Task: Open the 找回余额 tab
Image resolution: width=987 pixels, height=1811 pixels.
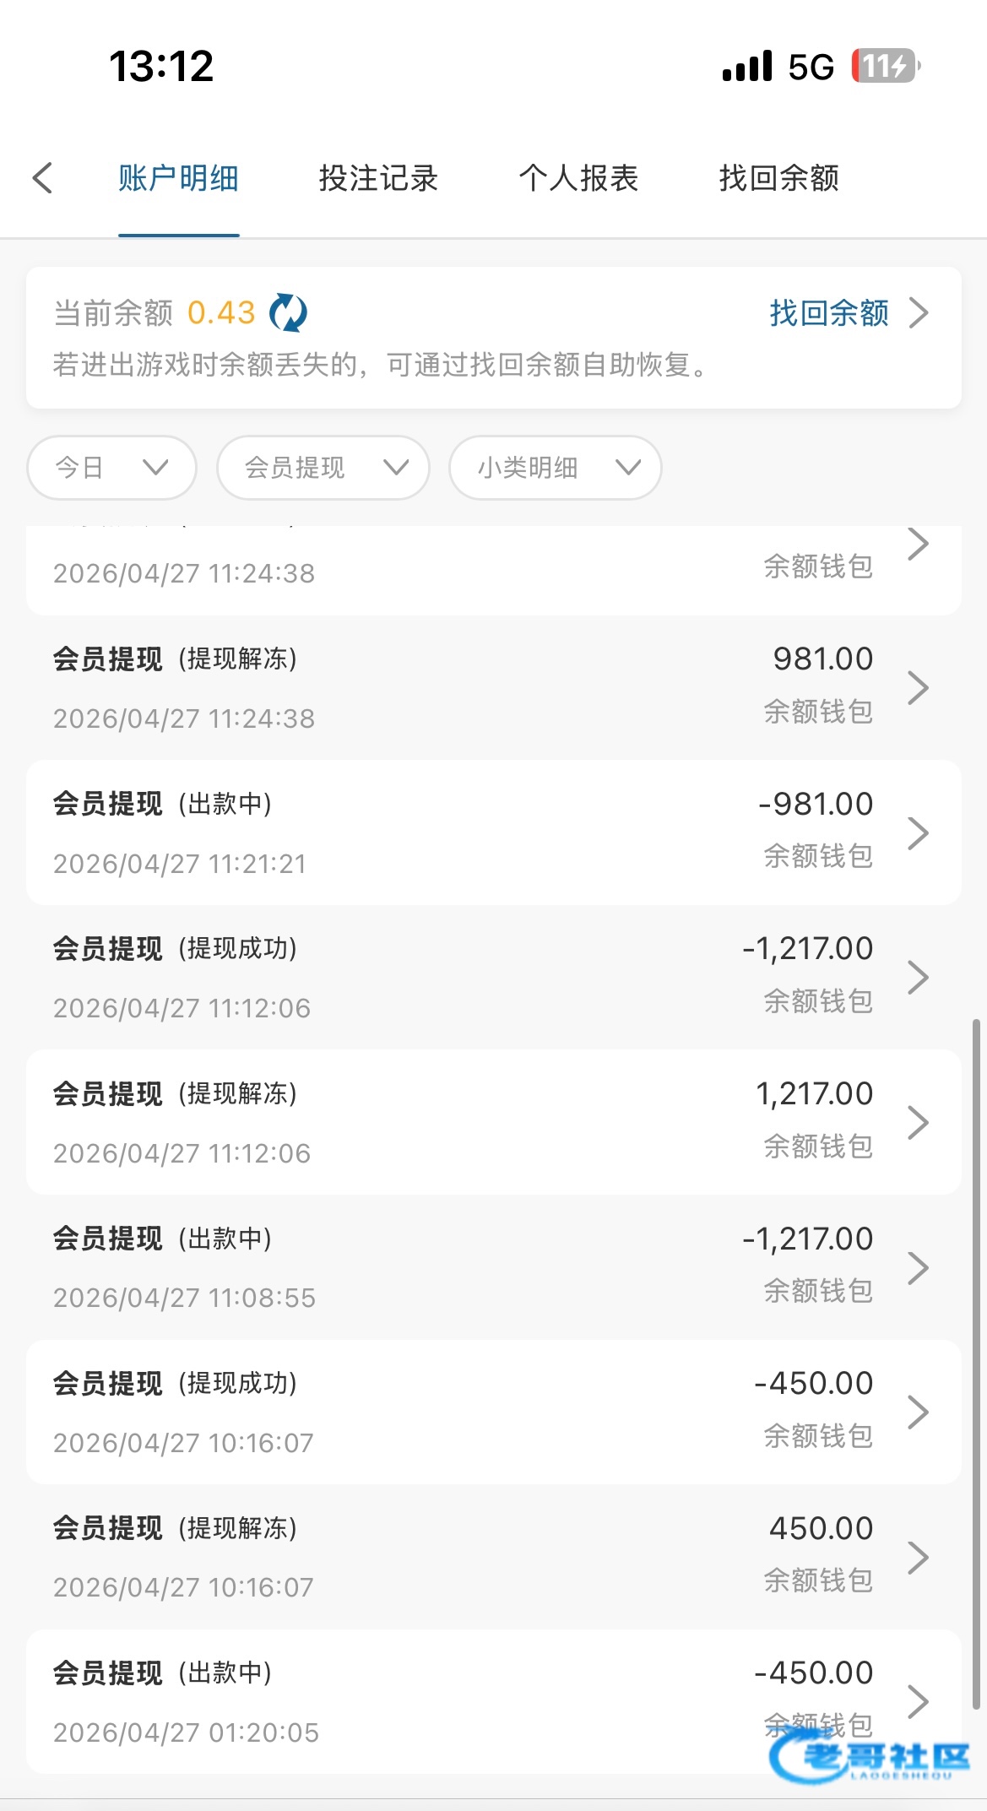Action: (x=779, y=178)
